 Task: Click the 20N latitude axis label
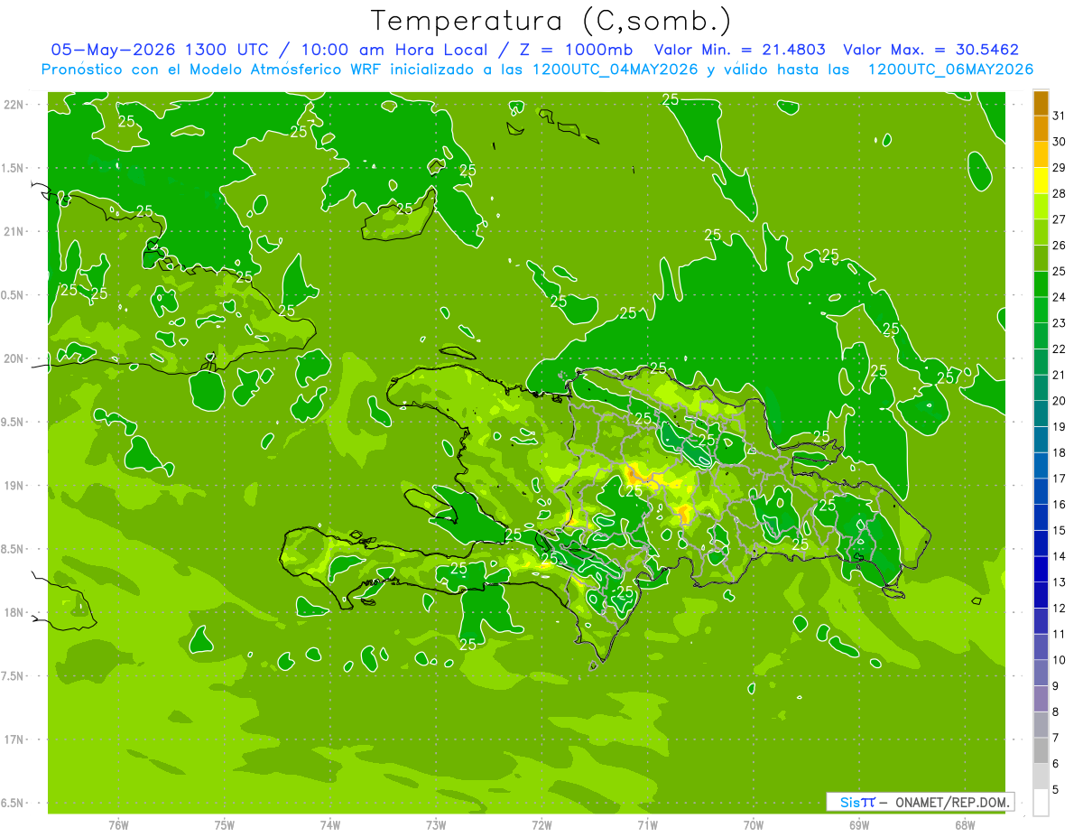pos(14,358)
